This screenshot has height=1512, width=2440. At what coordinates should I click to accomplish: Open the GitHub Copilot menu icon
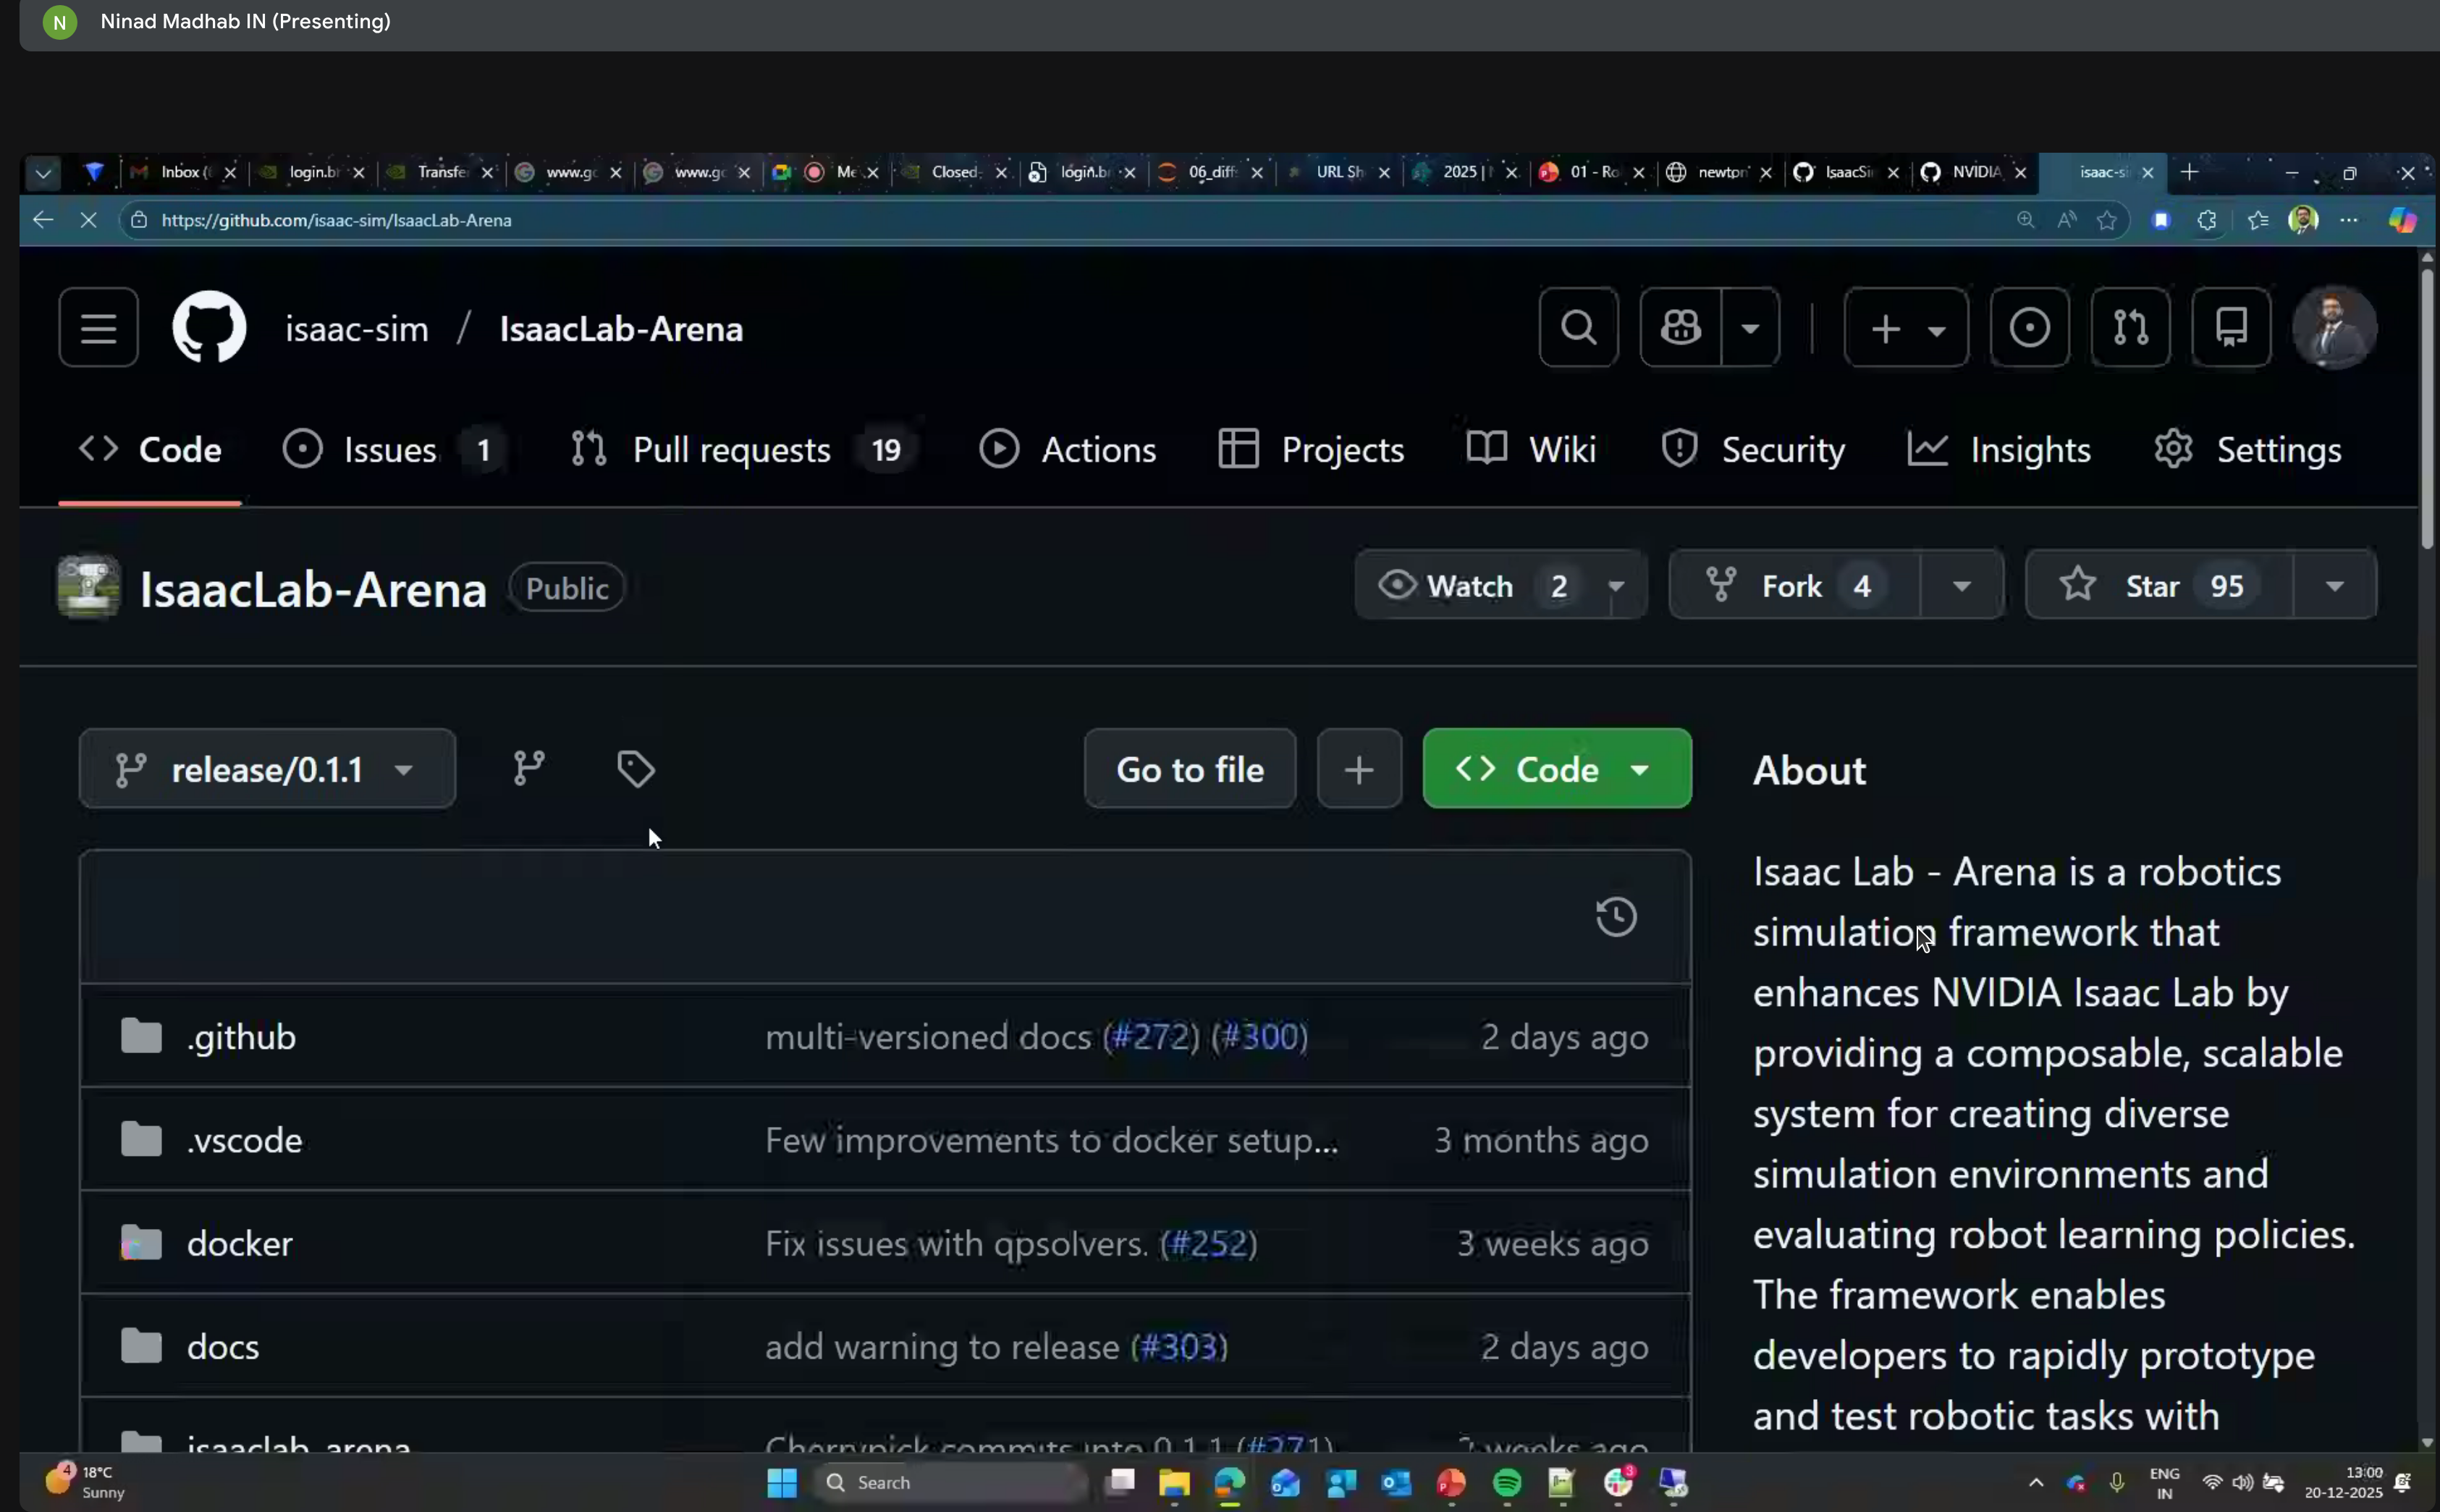coord(1680,327)
